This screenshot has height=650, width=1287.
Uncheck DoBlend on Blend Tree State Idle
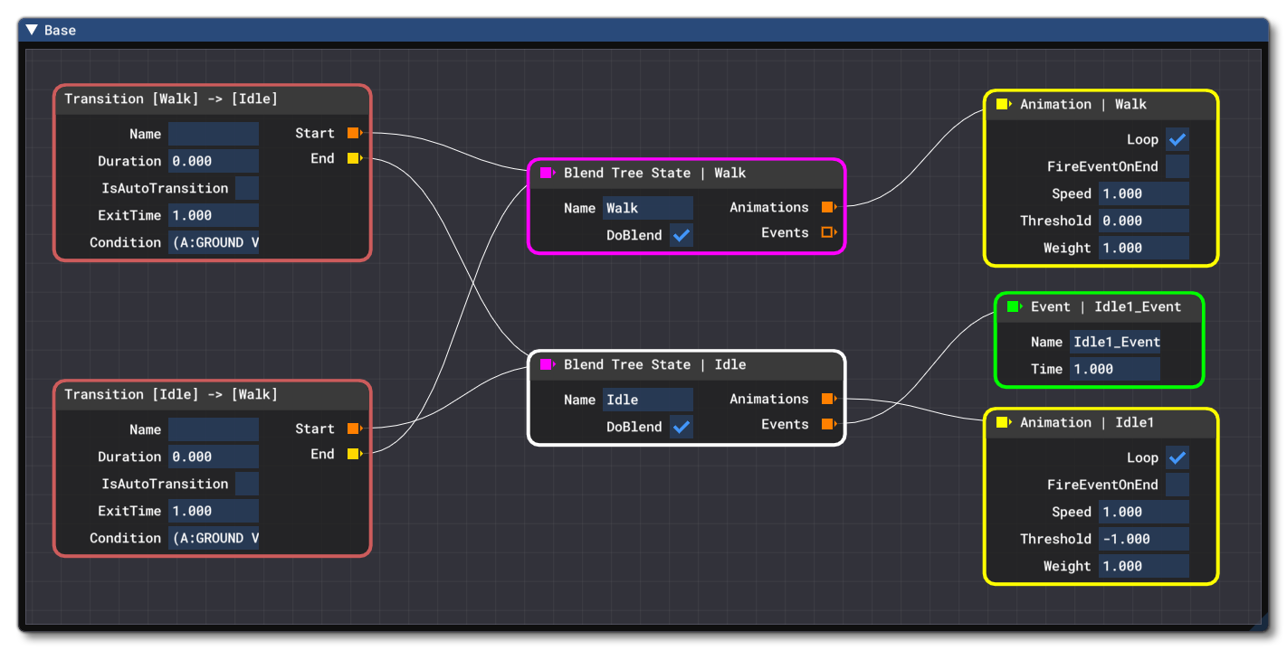tap(682, 427)
